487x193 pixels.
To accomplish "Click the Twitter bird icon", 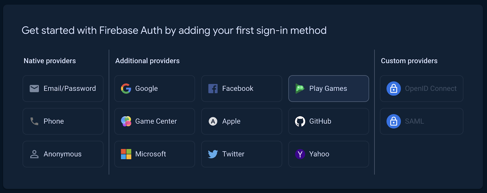I will coord(213,154).
